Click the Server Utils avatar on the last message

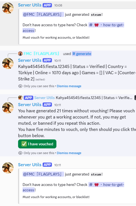tap(8, 168)
